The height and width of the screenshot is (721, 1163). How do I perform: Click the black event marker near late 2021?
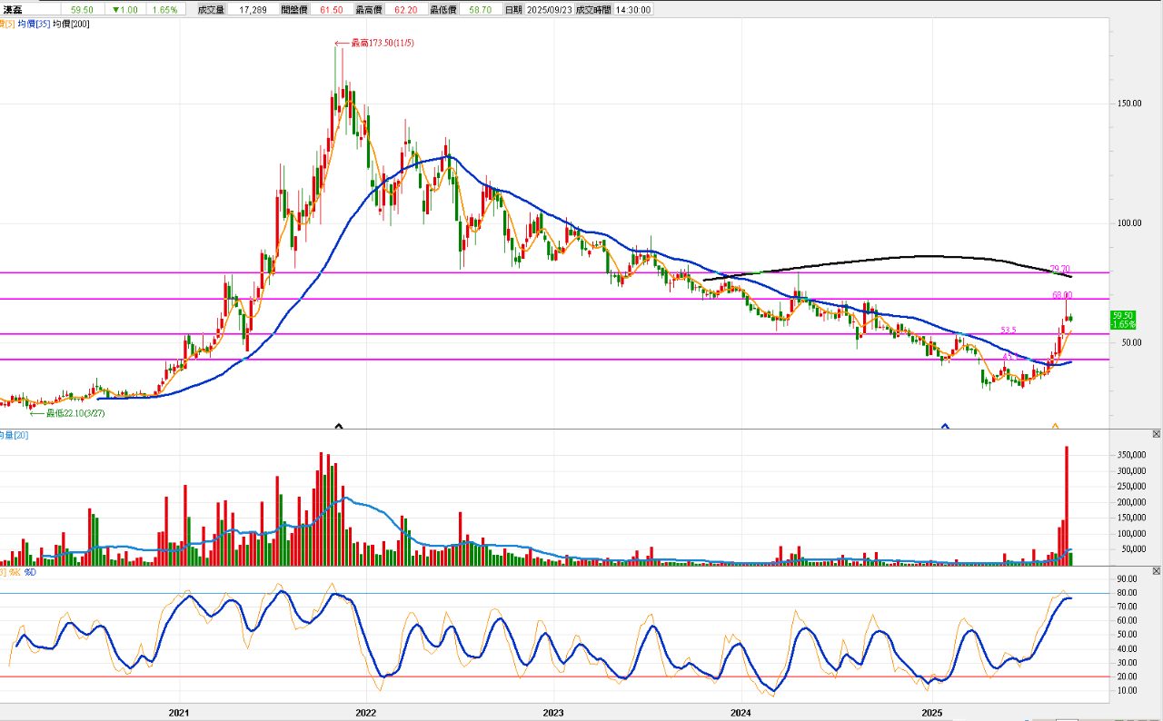click(339, 425)
